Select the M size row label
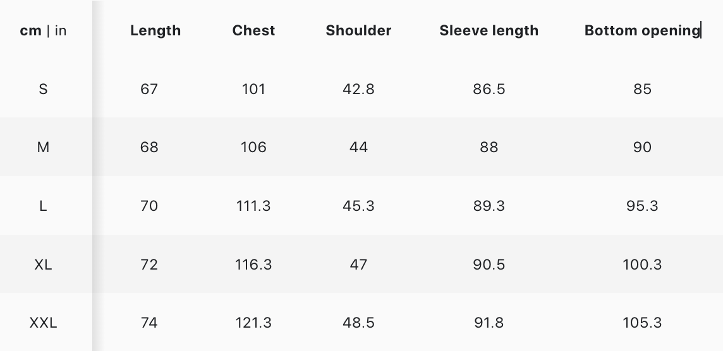The width and height of the screenshot is (723, 351). (x=43, y=147)
